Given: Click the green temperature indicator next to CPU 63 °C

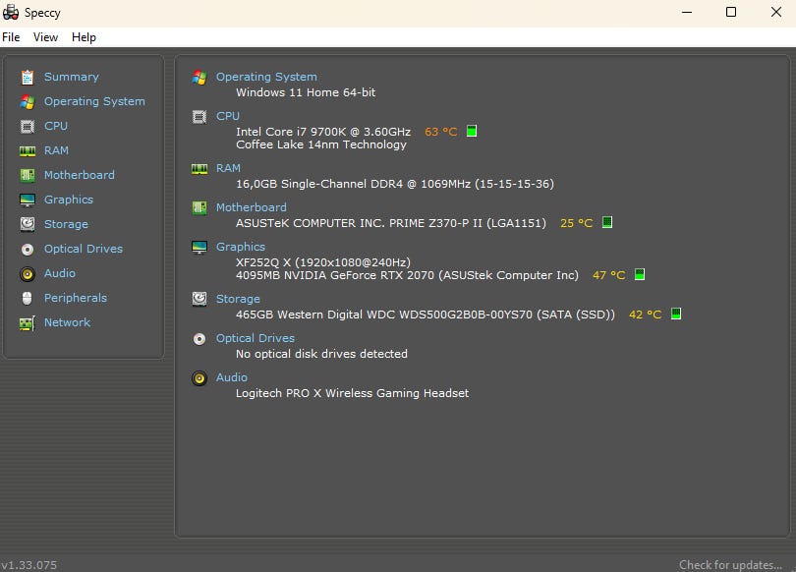Looking at the screenshot, I should click(472, 131).
